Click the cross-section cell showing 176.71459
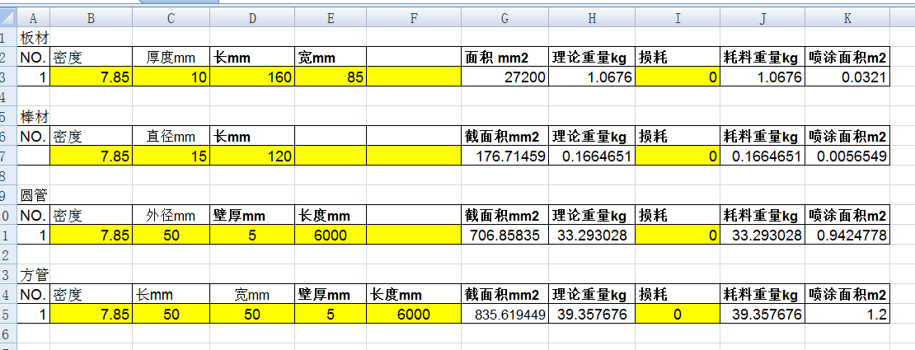Screen dimensions: 915x350 coord(504,156)
